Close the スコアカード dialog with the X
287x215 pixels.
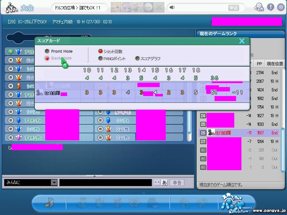pyautogui.click(x=242, y=41)
